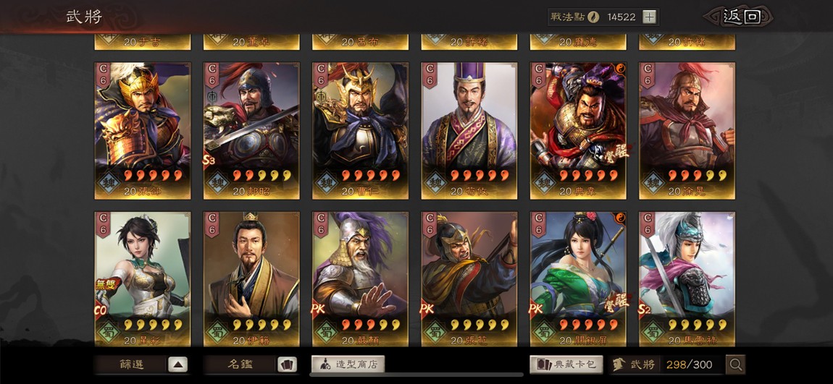This screenshot has height=384, width=833.
Task: Open the 名鑑 card catalog icon
Action: pos(287,364)
